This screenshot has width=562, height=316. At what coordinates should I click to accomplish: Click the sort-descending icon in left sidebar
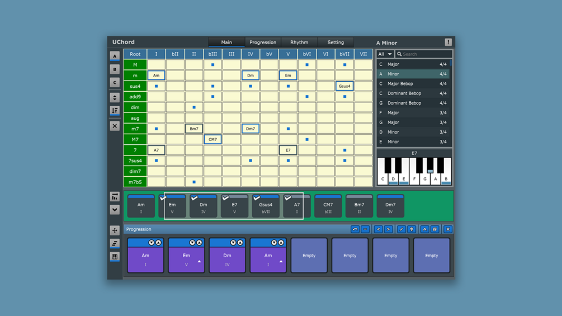pyautogui.click(x=115, y=110)
